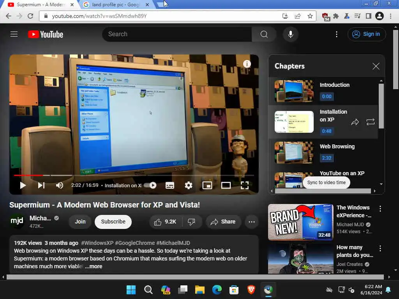The height and width of the screenshot is (299, 399).
Task: Launch Microsoft Edge from taskbar
Action: click(x=217, y=290)
